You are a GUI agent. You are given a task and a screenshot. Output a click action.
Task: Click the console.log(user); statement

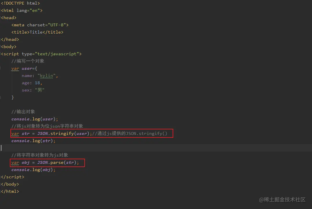(35, 119)
